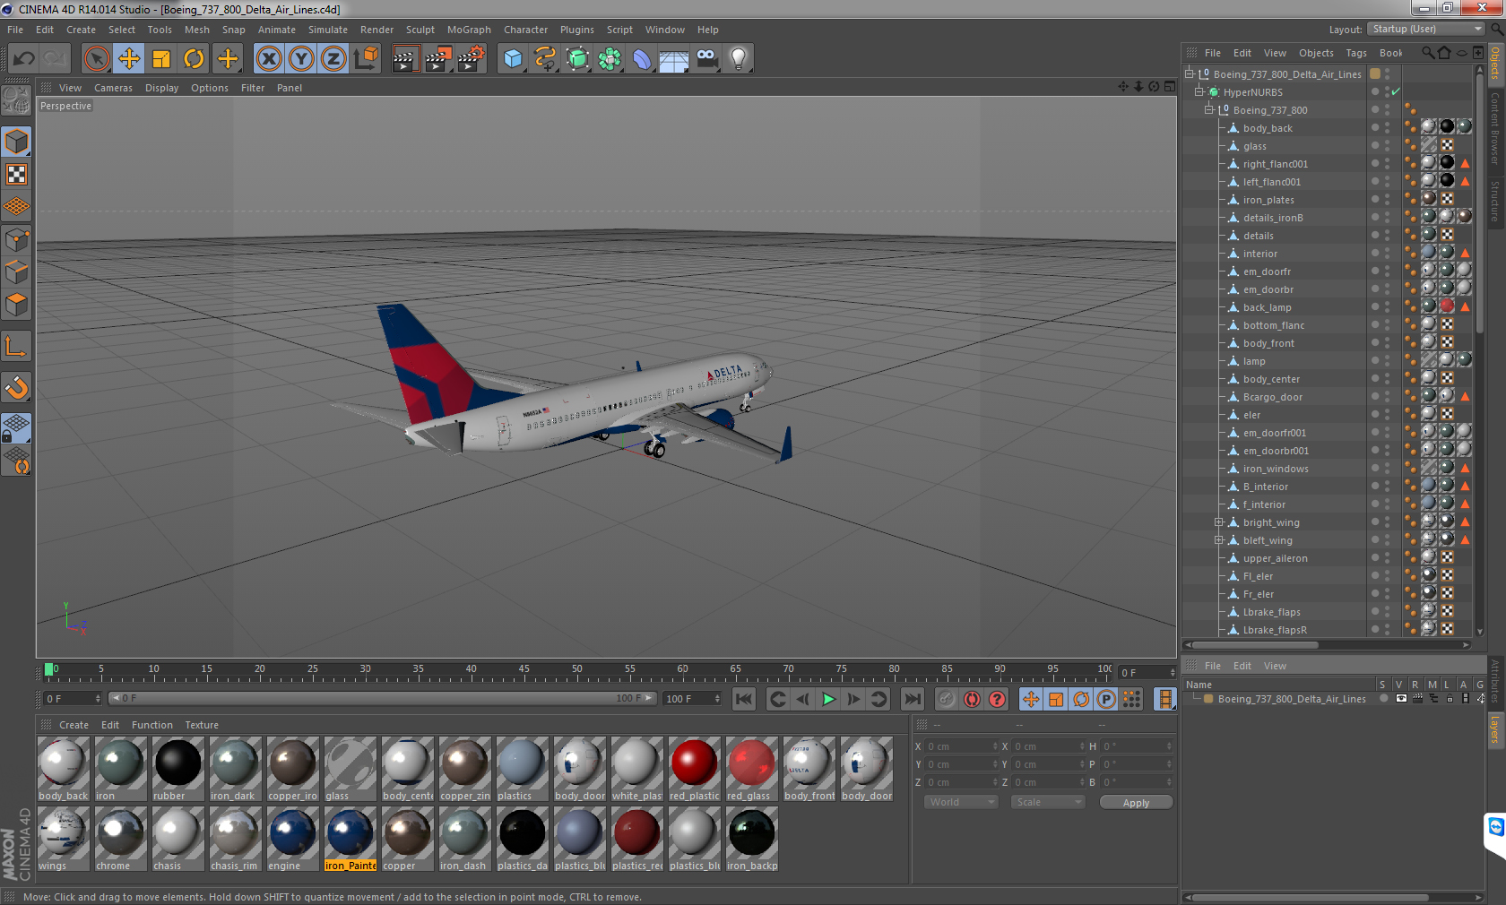Toggle X axis lock
The image size is (1506, 905).
(x=268, y=59)
